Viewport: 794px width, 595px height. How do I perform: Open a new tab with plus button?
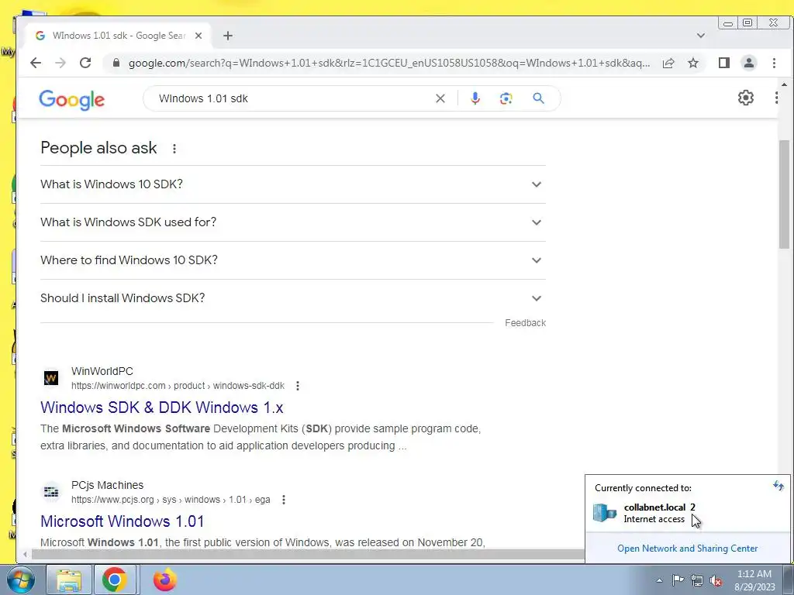tap(228, 36)
